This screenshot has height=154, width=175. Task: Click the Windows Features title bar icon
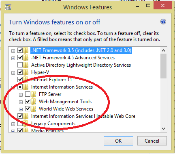(8, 7)
